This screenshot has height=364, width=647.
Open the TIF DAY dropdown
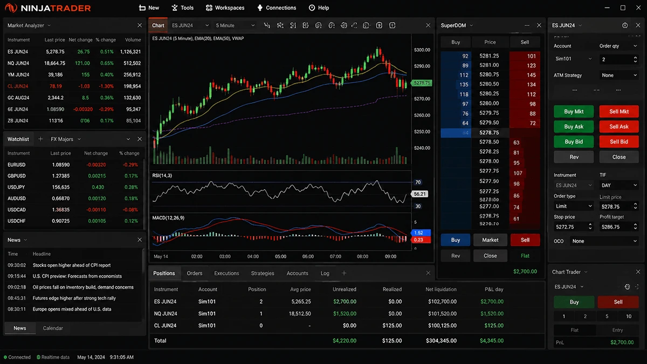pyautogui.click(x=619, y=185)
